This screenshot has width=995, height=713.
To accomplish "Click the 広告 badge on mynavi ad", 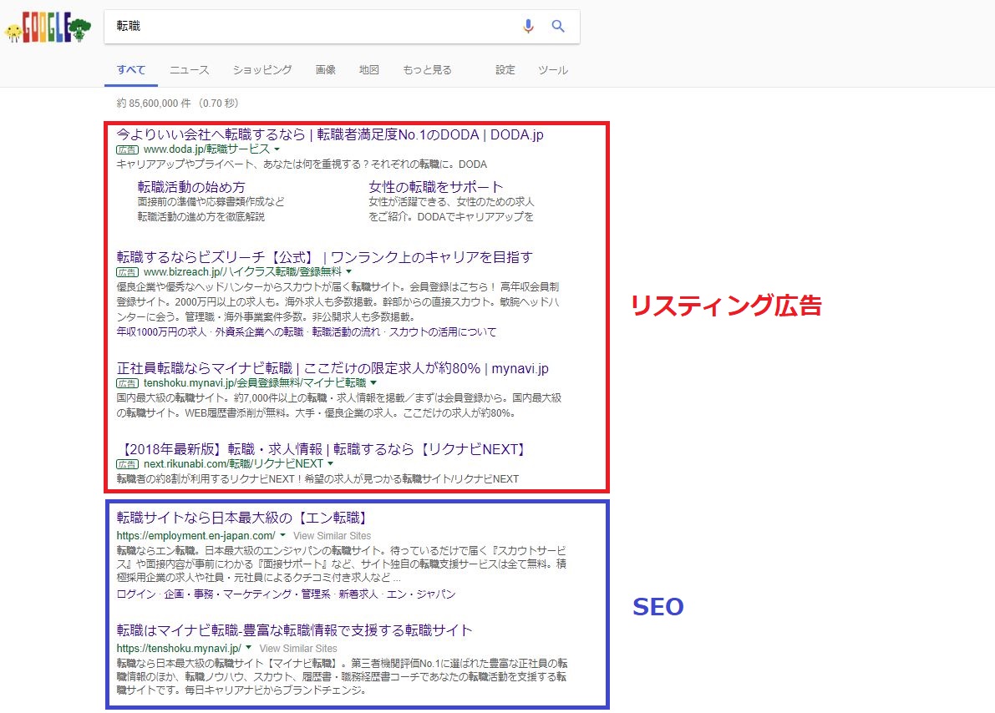I will [127, 383].
